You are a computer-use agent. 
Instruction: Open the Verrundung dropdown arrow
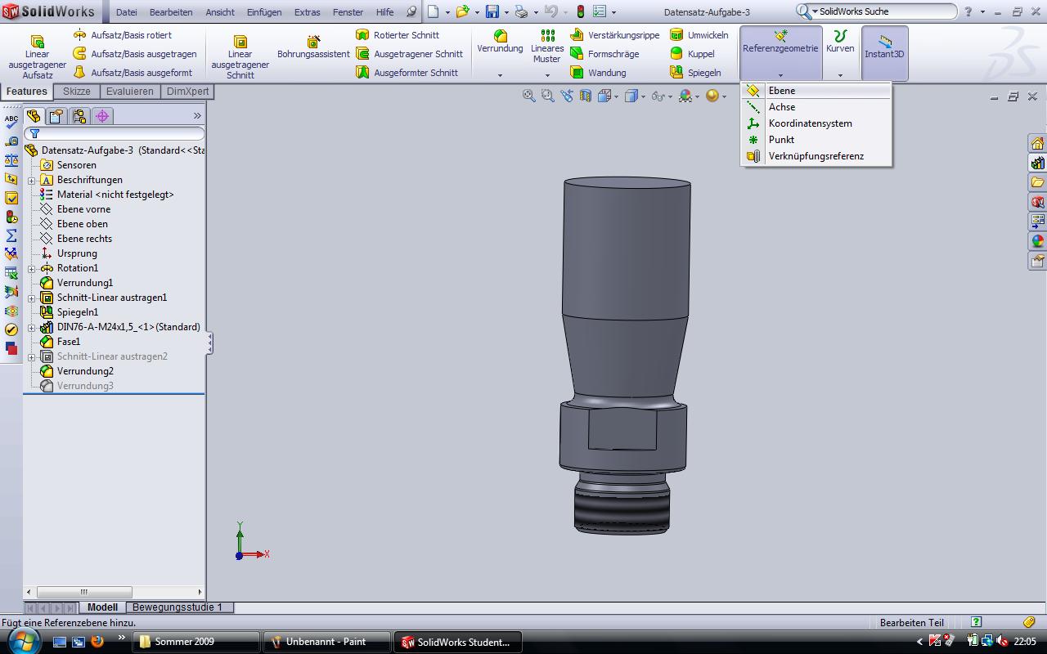pyautogui.click(x=500, y=75)
